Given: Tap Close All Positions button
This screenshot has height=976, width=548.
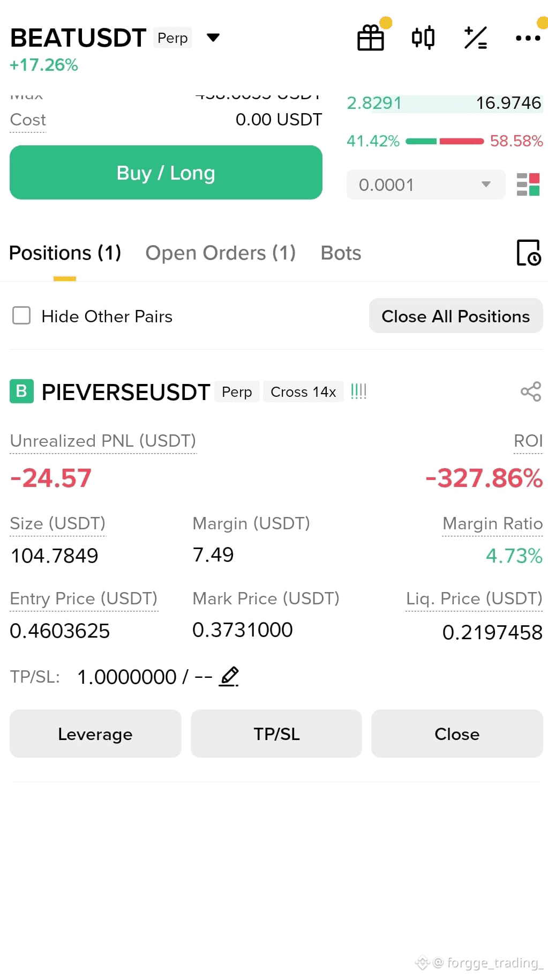Looking at the screenshot, I should 456,316.
